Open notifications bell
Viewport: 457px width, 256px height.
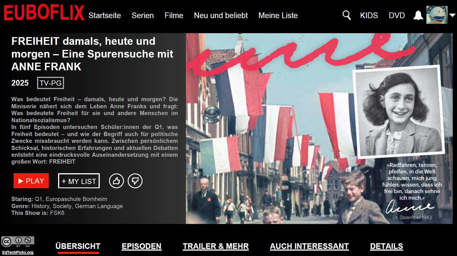(x=418, y=15)
